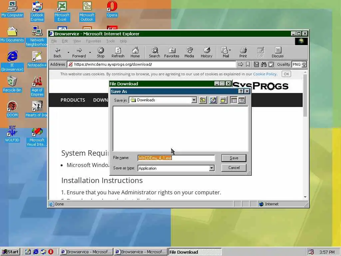This screenshot has width=341, height=256.
Task: Click the bookmark icon beside the address bar
Action: pos(248,64)
